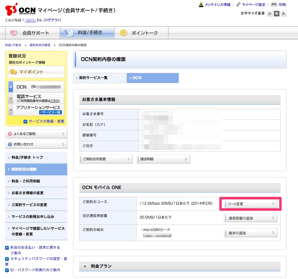Click the OCN契約内容の確認 page heading
This screenshot has width=298, height=279.
click(103, 59)
